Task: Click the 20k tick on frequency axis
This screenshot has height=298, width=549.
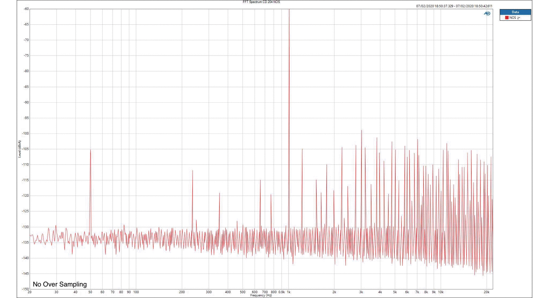Action: [x=486, y=292]
